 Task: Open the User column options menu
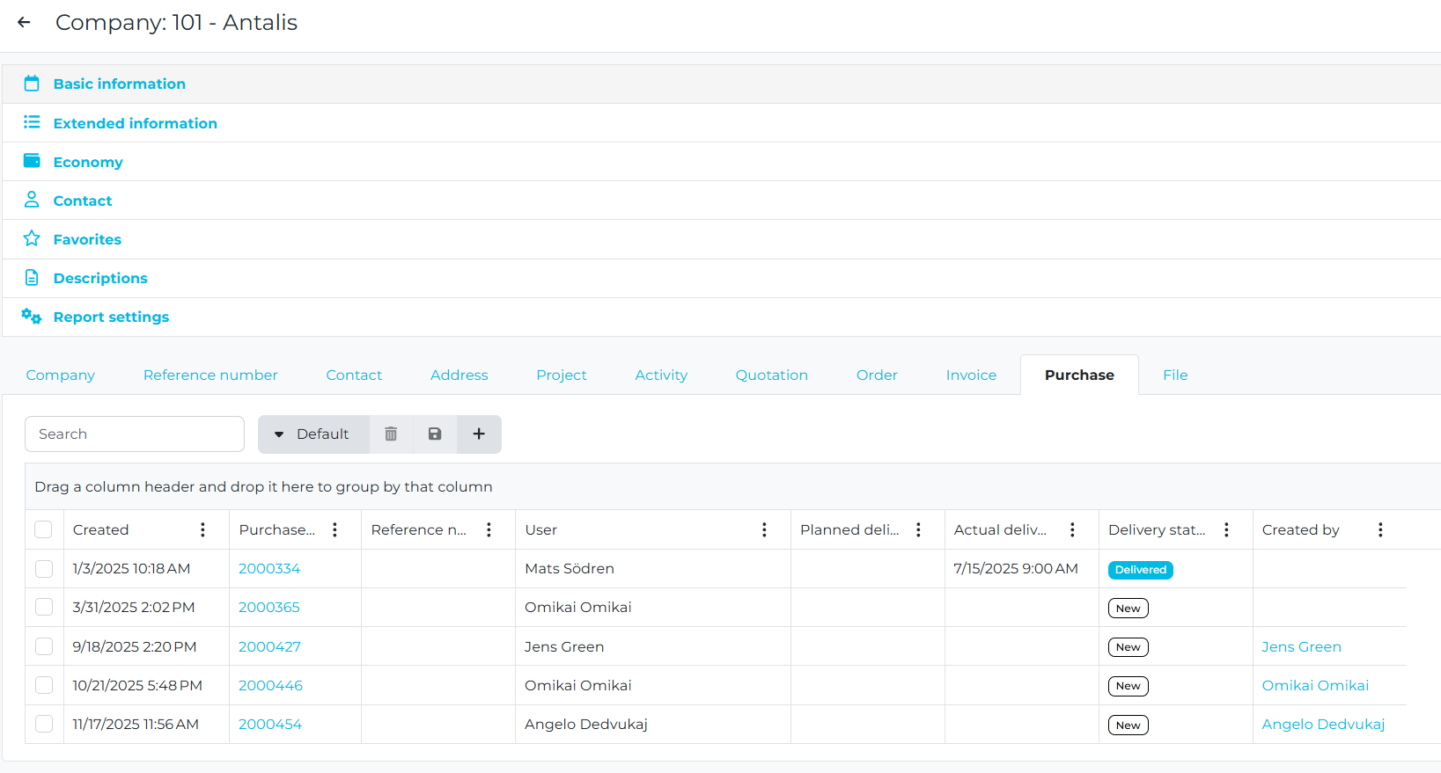pyautogui.click(x=764, y=529)
